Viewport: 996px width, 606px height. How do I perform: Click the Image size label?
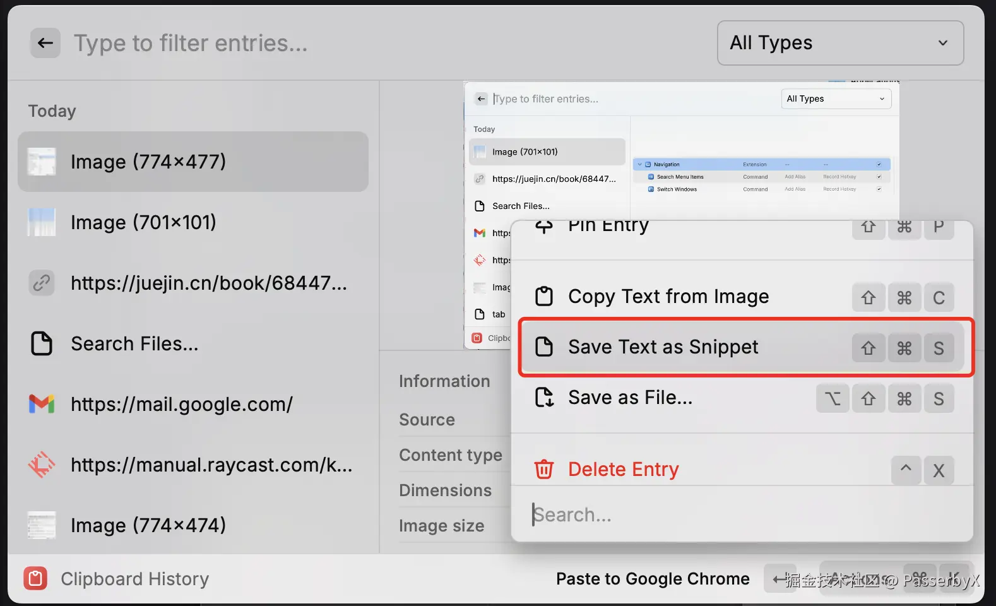(x=441, y=526)
